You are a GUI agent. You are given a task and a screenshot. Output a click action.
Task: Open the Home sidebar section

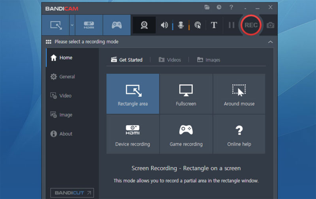coord(72,58)
